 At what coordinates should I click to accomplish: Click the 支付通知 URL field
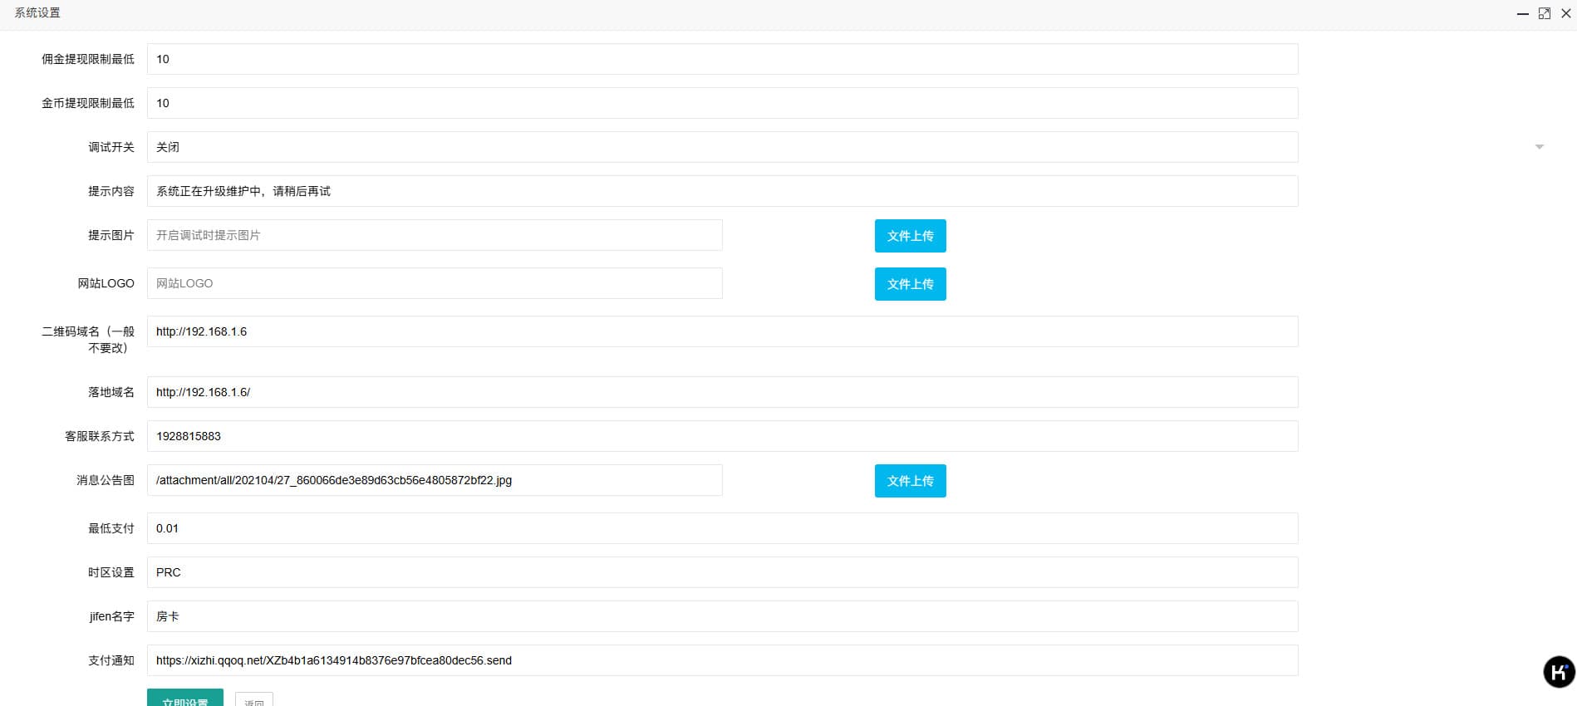[x=721, y=660]
